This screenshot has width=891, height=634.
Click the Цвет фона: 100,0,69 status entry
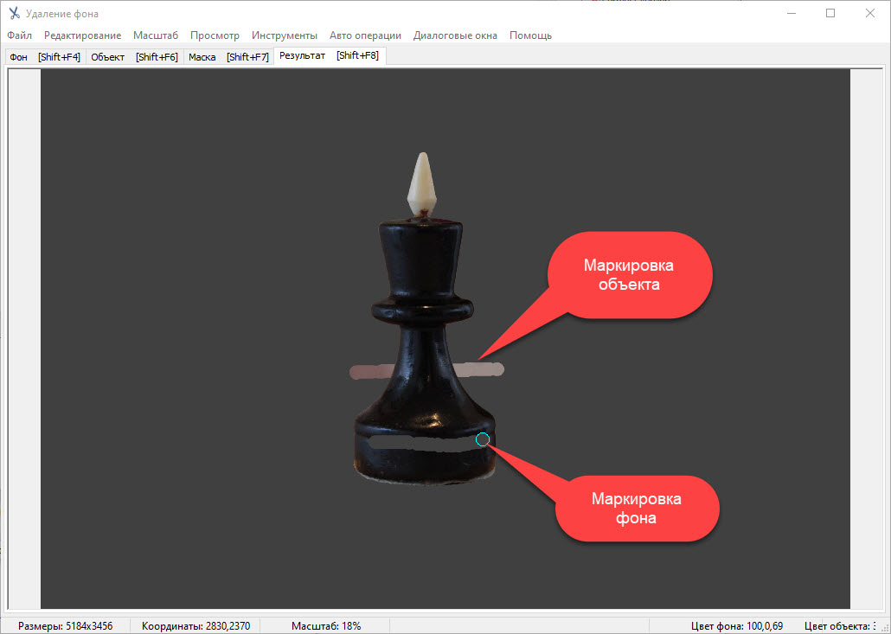pyautogui.click(x=737, y=626)
